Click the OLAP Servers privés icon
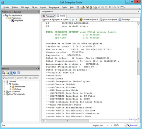Viewport: 142px width, 129px height. coord(8,94)
